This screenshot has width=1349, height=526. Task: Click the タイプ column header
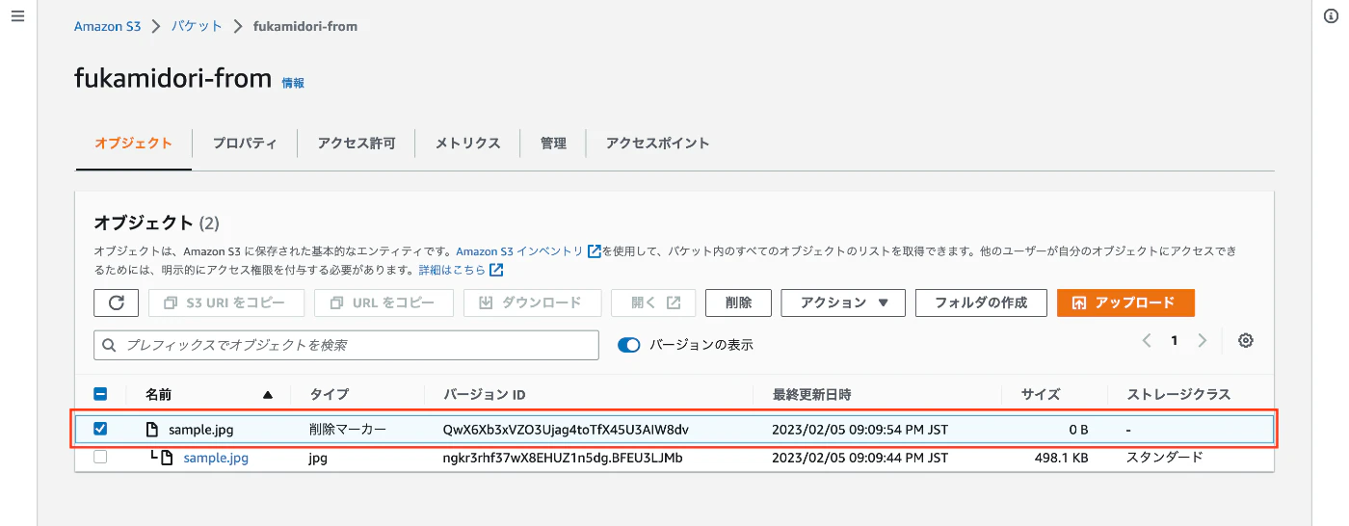point(329,395)
